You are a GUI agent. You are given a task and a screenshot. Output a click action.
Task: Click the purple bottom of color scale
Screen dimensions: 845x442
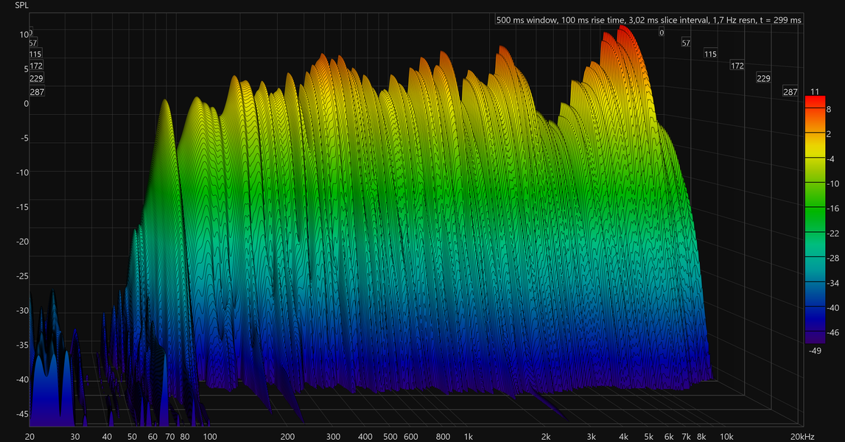click(815, 337)
